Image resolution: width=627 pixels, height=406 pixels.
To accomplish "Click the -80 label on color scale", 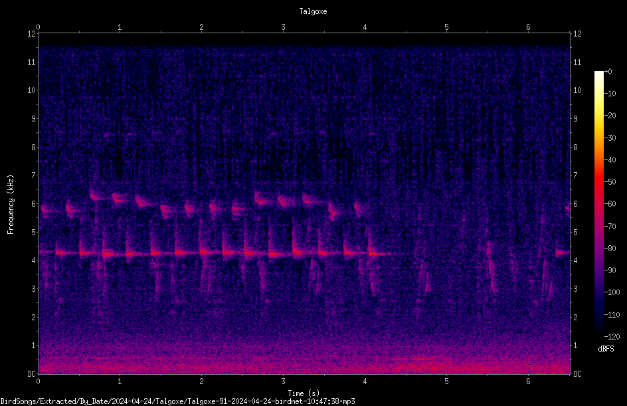I will tap(610, 248).
